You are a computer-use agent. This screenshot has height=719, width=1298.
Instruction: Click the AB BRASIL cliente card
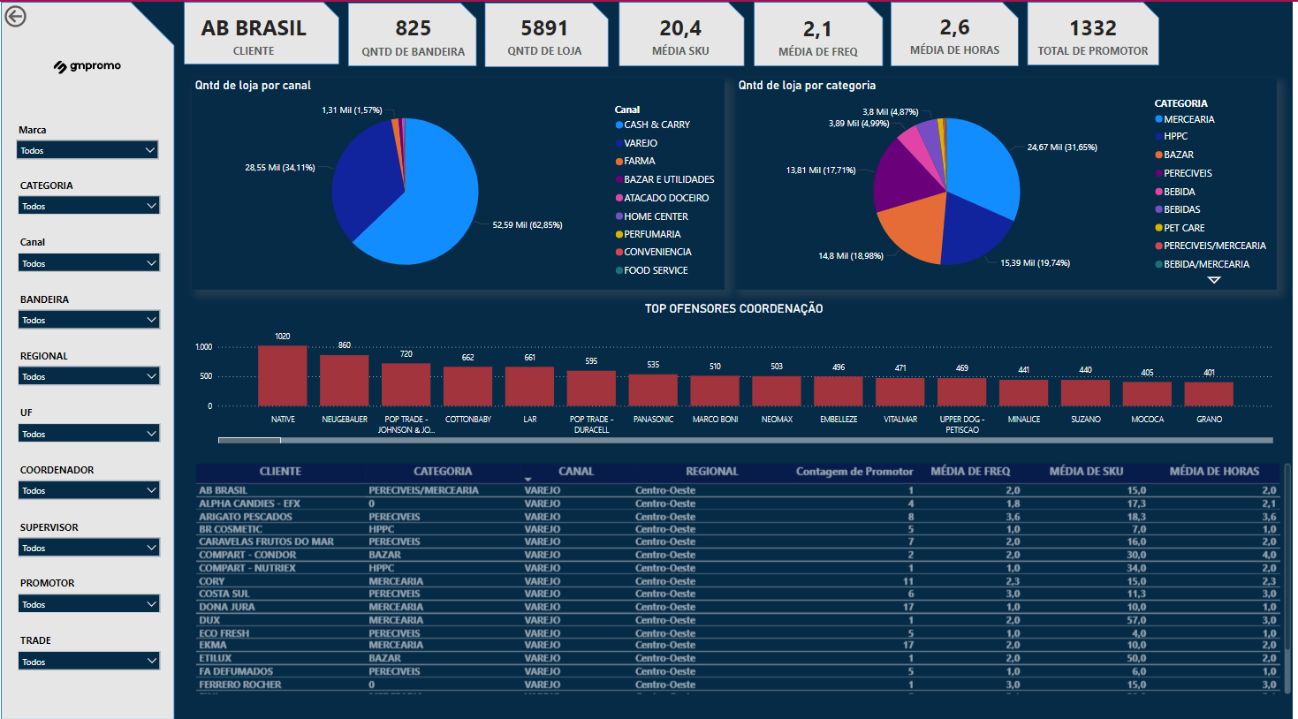tap(261, 35)
